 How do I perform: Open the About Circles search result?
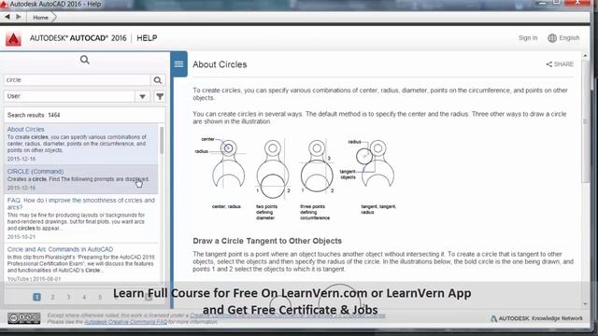point(25,130)
